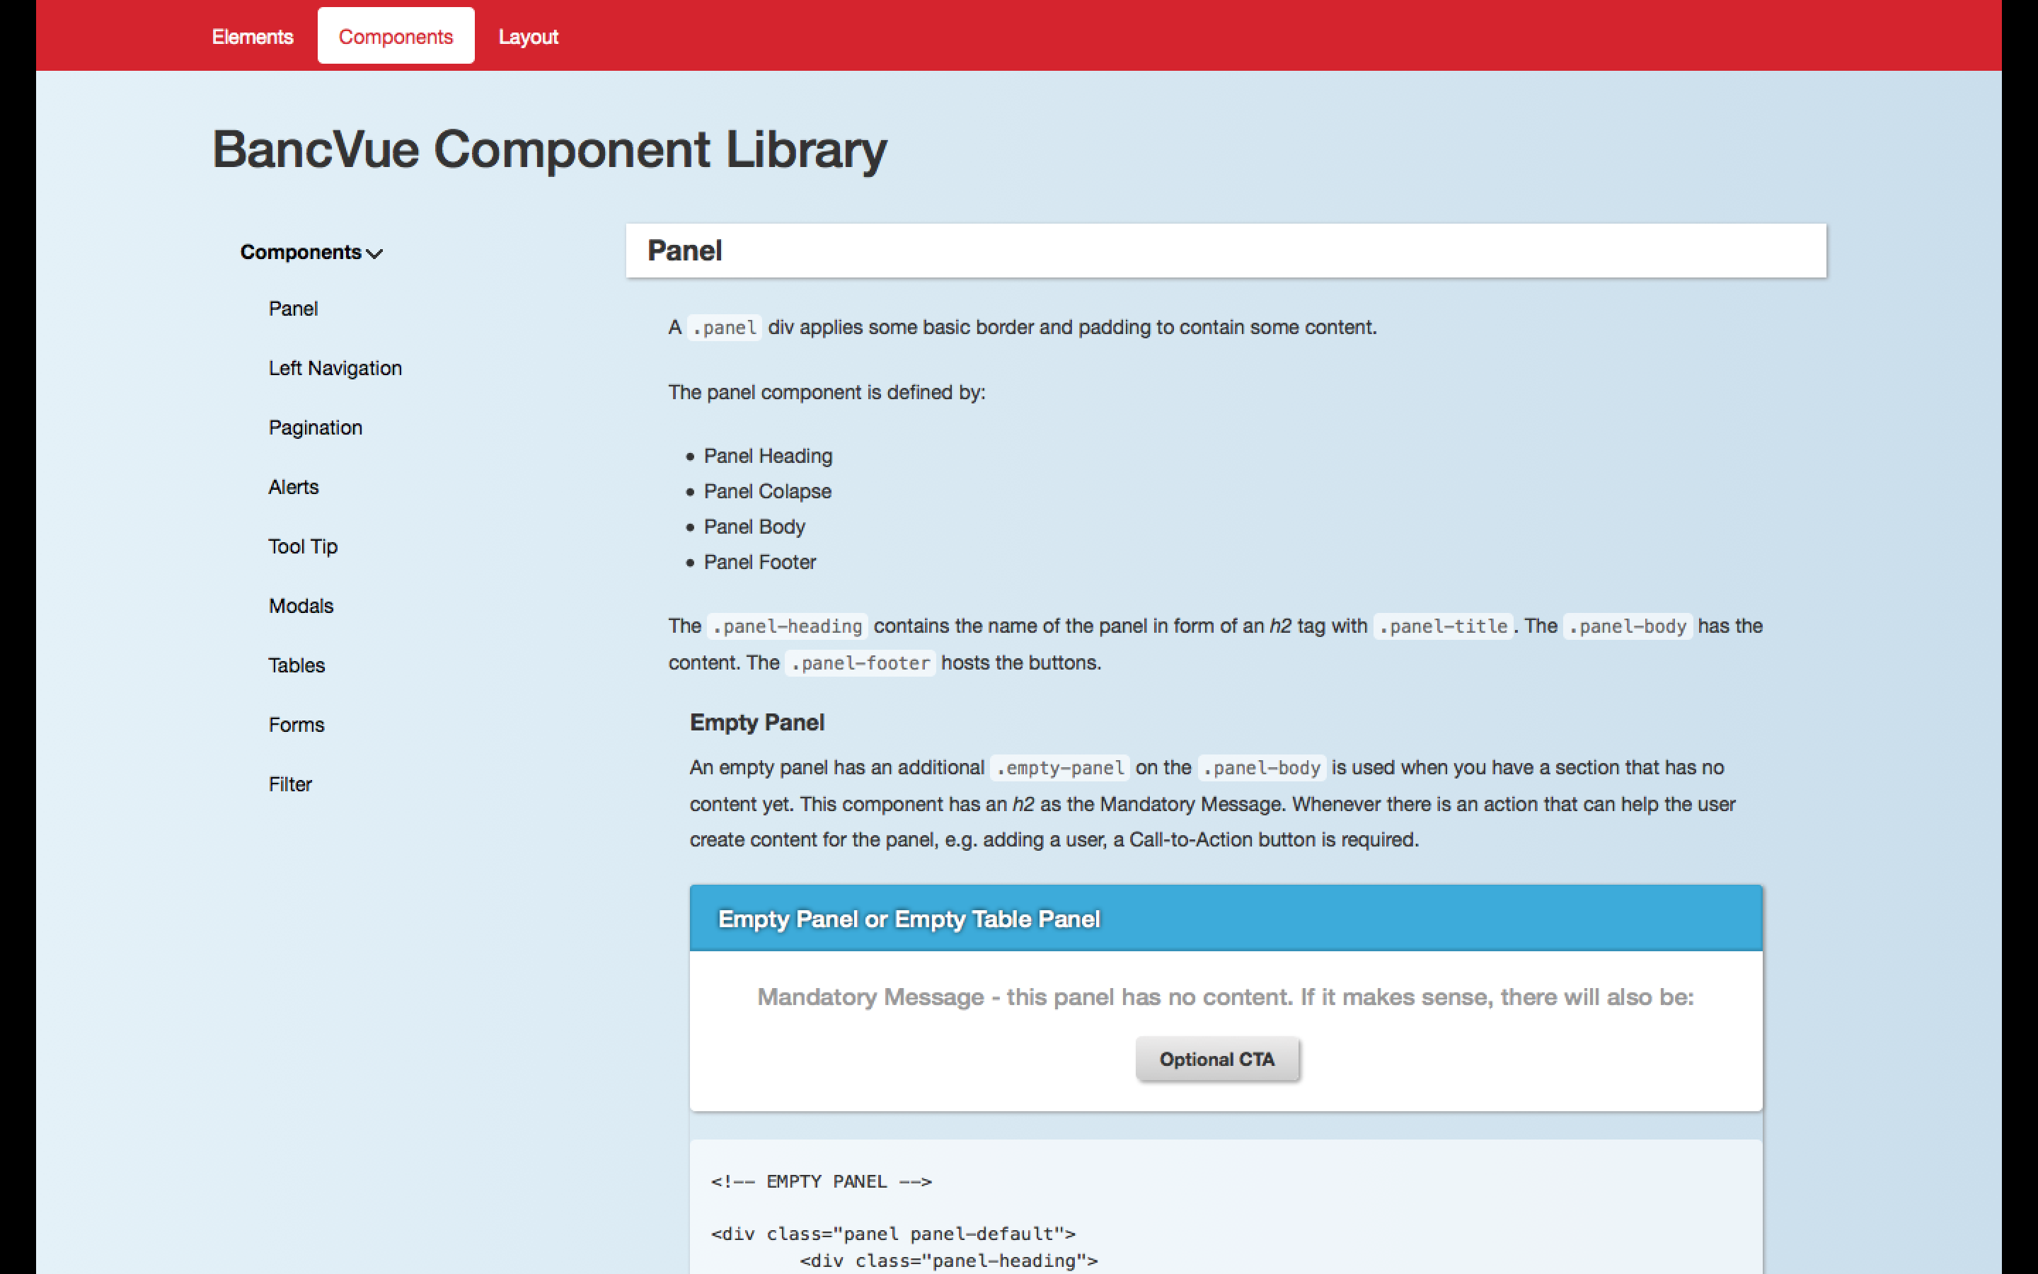The height and width of the screenshot is (1274, 2038).
Task: Navigate to Tables section
Action: click(297, 665)
